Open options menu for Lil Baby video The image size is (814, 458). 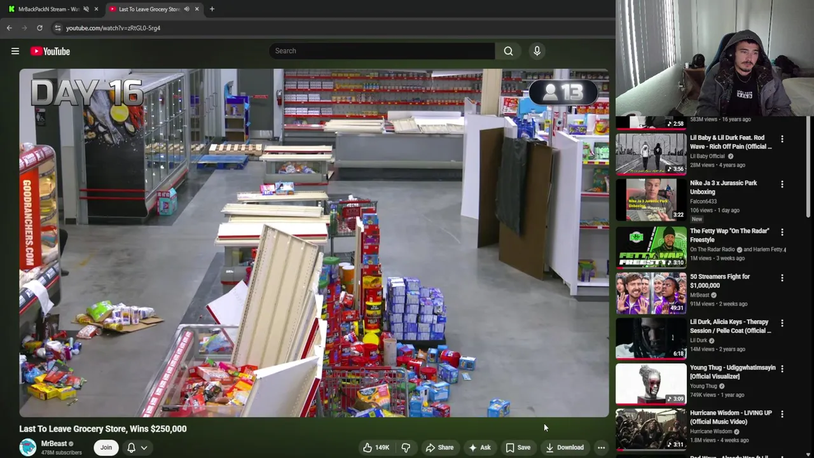tap(782, 139)
